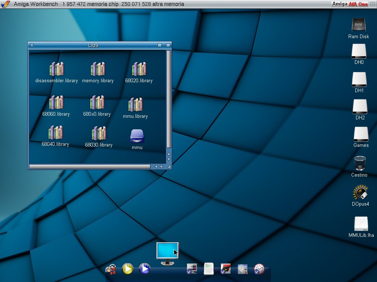Select the disassembler.library file icon

pos(56,69)
